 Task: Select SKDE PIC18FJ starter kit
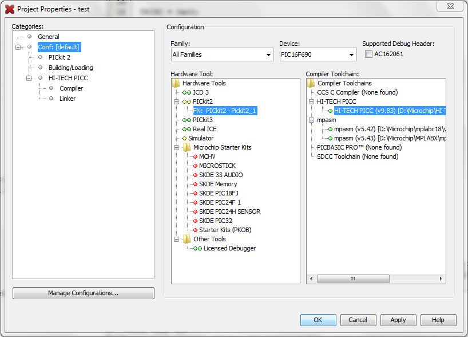219,193
